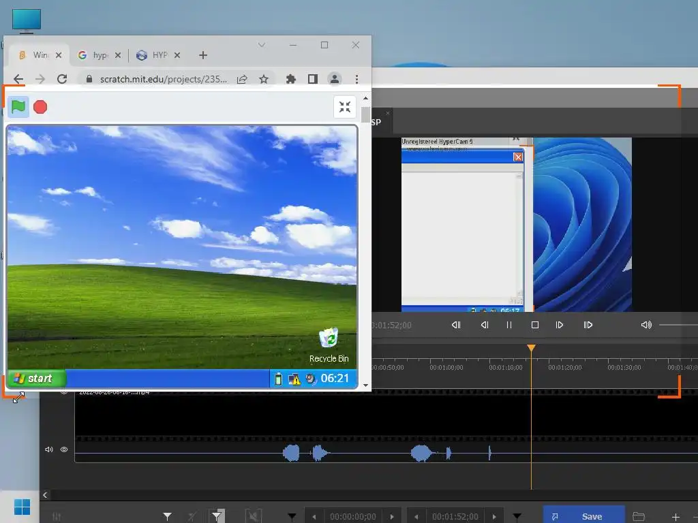The image size is (698, 523).
Task: Click the delete-marker icon
Action: 192,517
